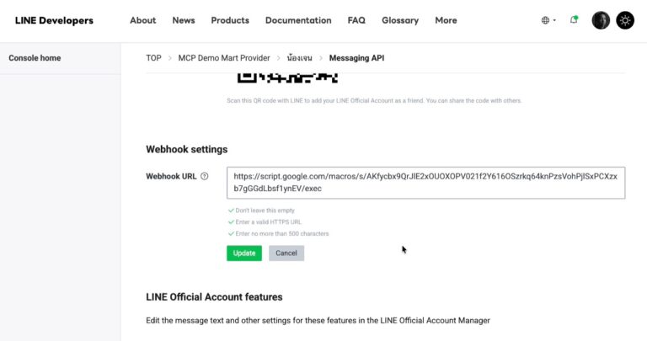Click the partially visible QR code

[287, 78]
